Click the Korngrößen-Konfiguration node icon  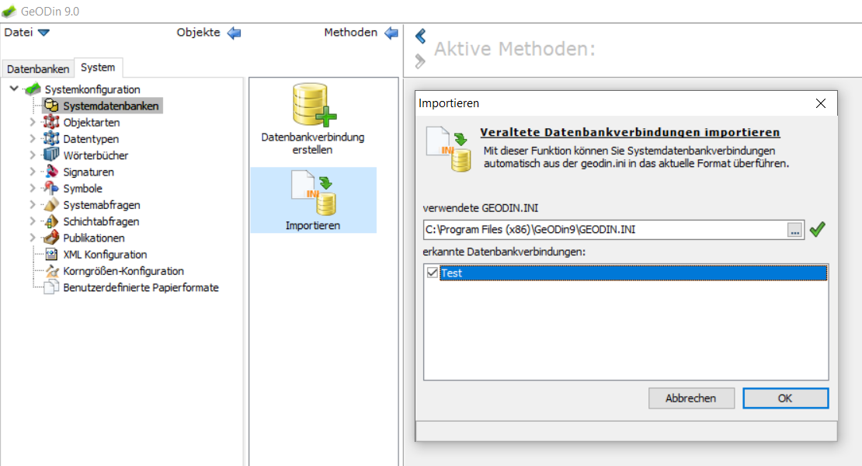[52, 270]
